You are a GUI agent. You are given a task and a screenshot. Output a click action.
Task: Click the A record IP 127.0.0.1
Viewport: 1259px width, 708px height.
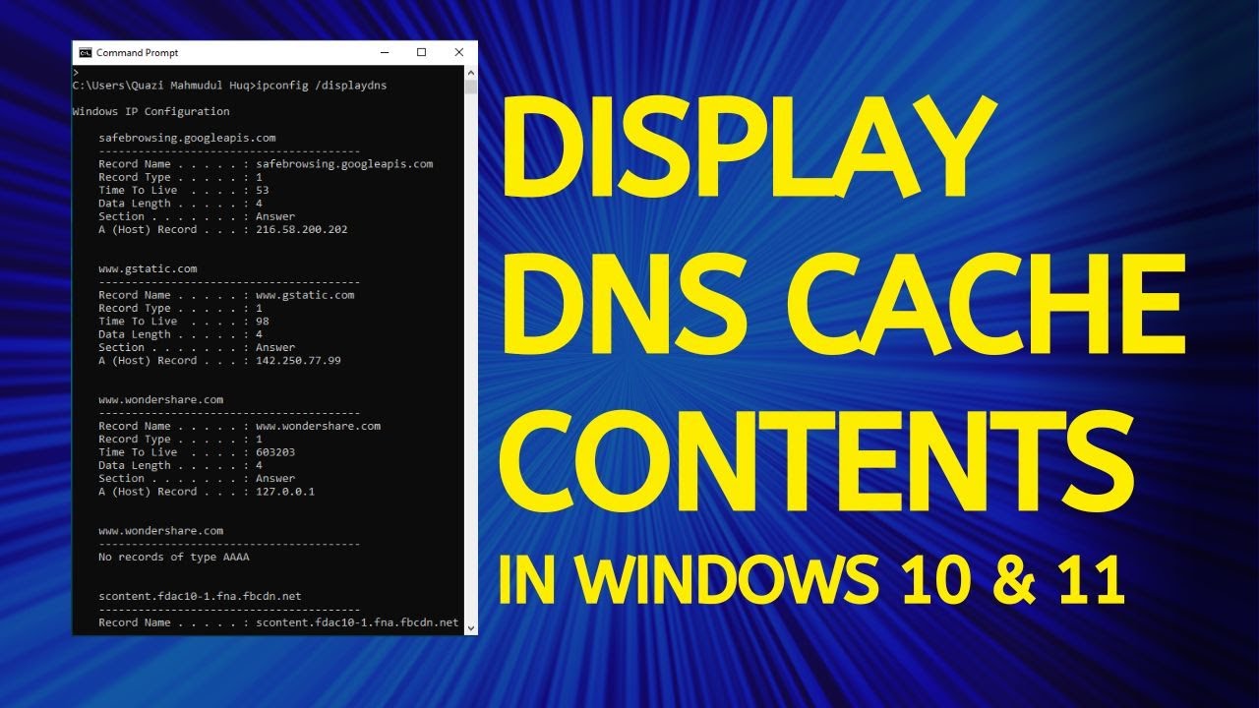285,491
